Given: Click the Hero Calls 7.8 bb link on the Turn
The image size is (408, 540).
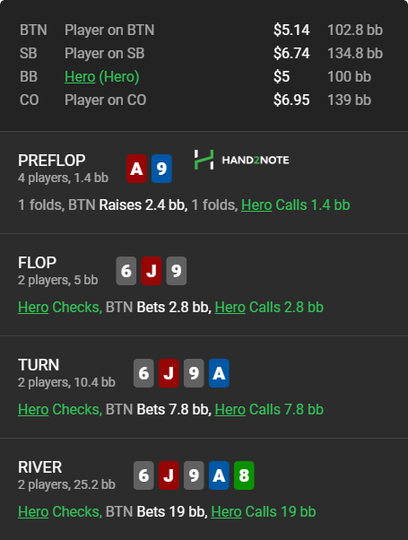Looking at the screenshot, I should click(269, 409).
